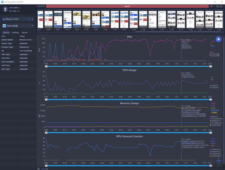Toggle the AppCPU legend series

[x=214, y=86]
